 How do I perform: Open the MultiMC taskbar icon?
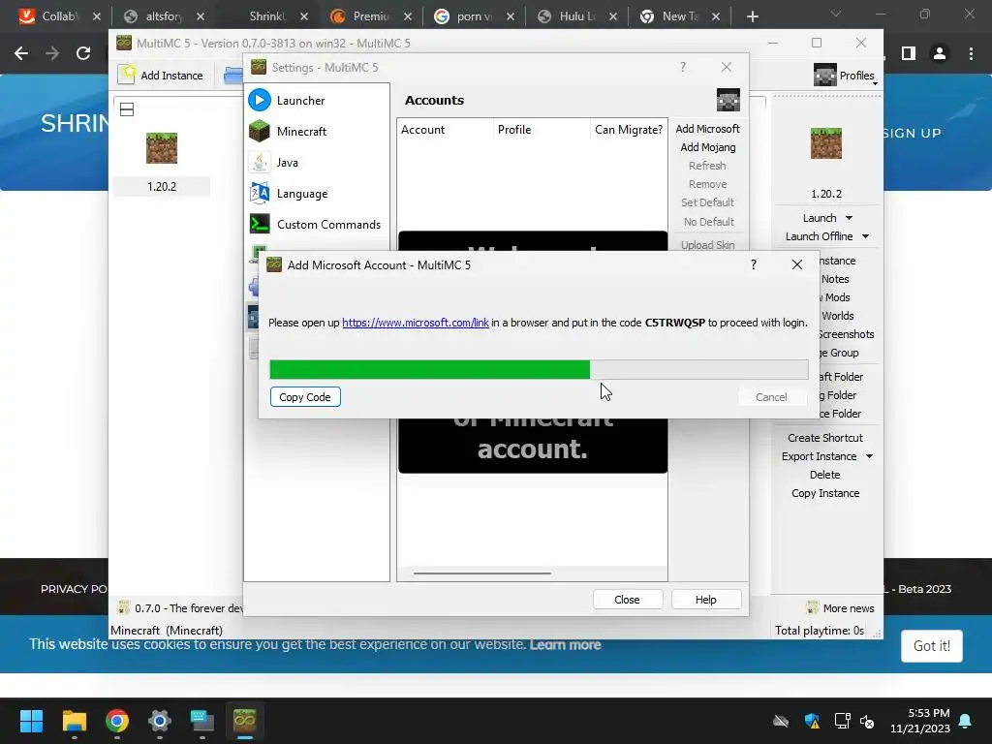pos(245,721)
